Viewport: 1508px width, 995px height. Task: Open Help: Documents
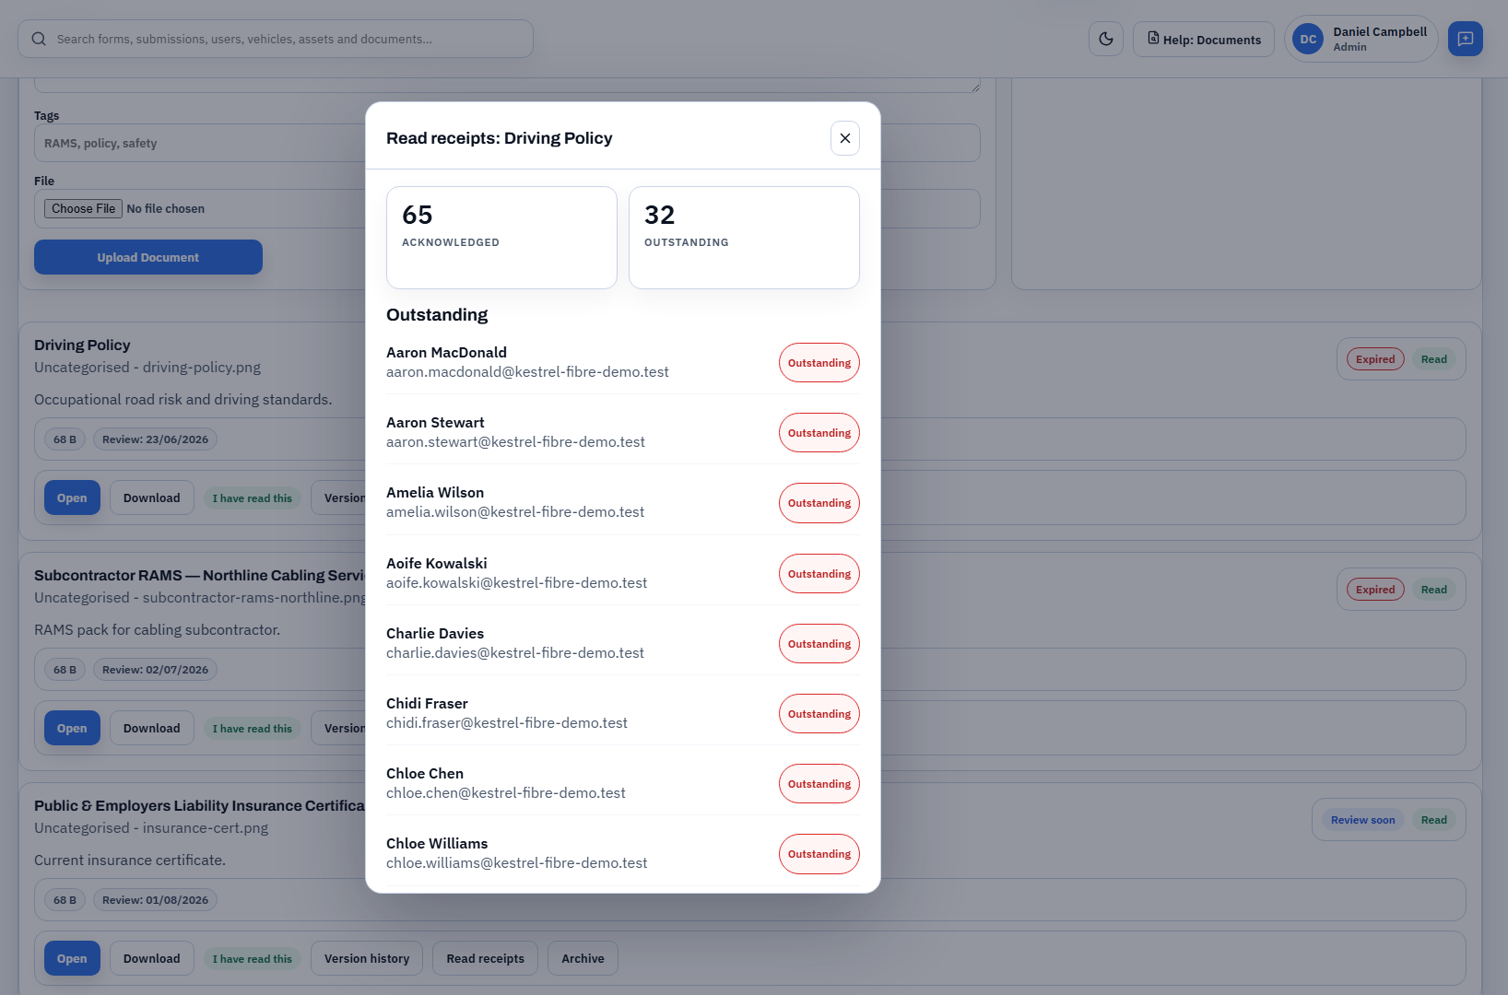click(1203, 39)
